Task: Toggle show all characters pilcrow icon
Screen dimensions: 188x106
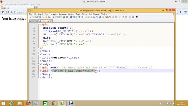Action: [x=97, y=17]
